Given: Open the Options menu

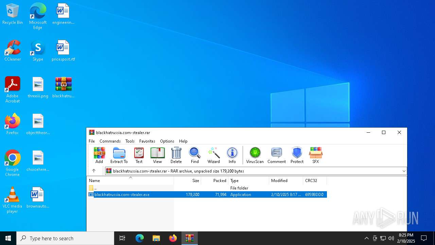Looking at the screenshot, I should pos(167,141).
